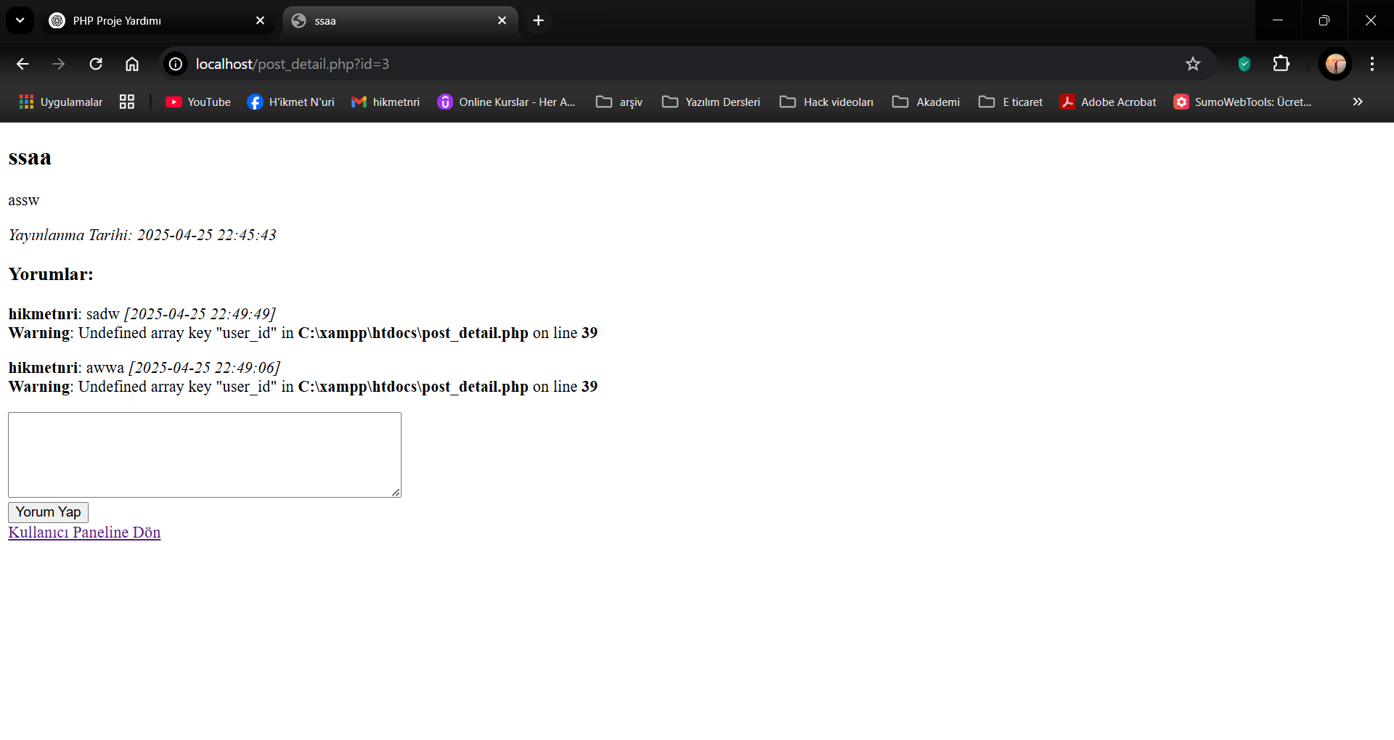Bookmark this page with star icon
The width and height of the screenshot is (1394, 740).
coord(1192,64)
